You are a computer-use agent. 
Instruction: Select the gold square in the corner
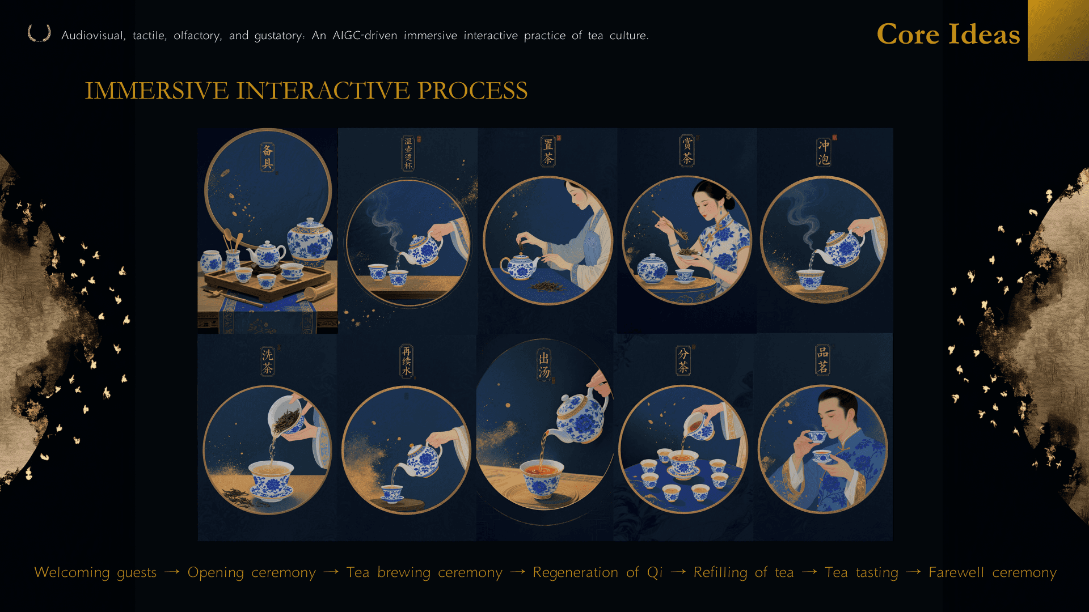1058,31
